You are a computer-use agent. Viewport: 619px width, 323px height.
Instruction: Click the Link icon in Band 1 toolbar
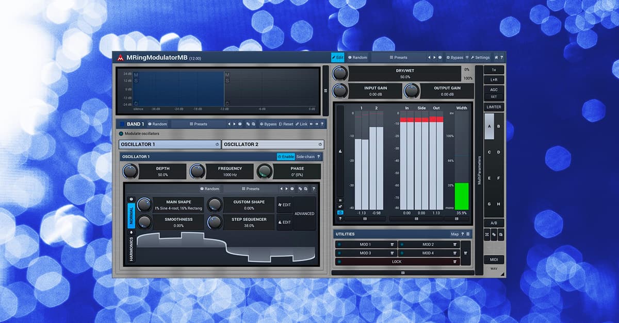tap(302, 124)
